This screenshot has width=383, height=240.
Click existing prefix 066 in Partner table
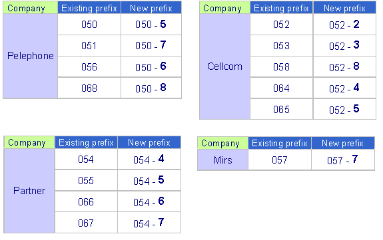click(x=86, y=201)
